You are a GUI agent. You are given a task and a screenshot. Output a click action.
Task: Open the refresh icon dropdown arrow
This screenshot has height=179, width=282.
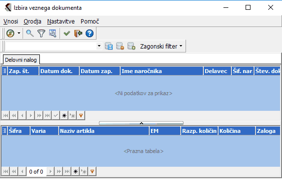pyautogui.click(x=19, y=33)
